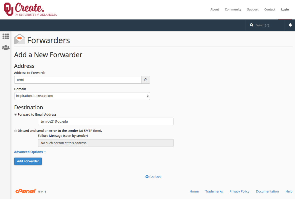Enable Discard and send an error option
295x201 pixels.
[15, 131]
